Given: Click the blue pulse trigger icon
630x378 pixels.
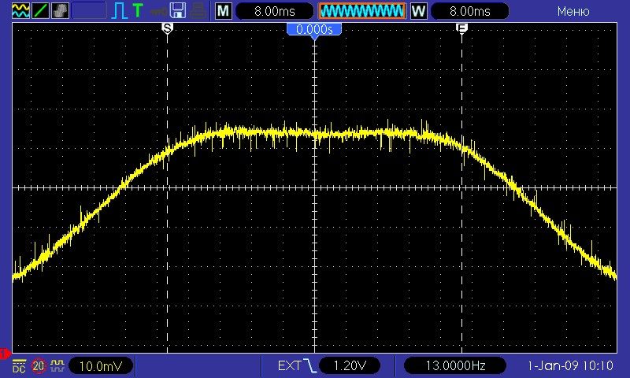Looking at the screenshot, I should pyautogui.click(x=120, y=11).
